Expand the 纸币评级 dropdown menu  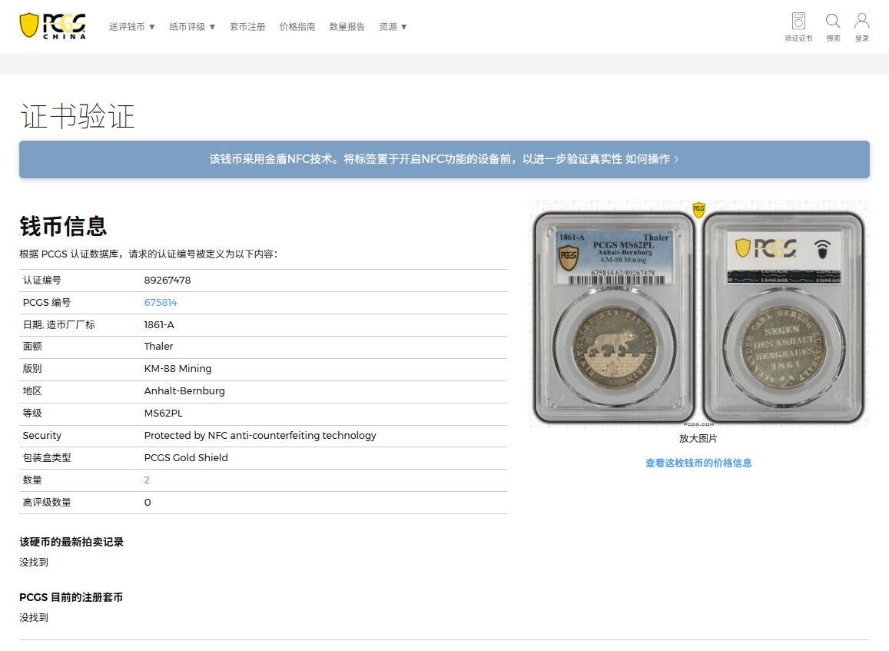[x=192, y=27]
